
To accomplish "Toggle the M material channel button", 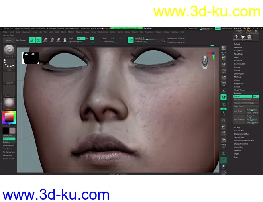I will 87,39.
